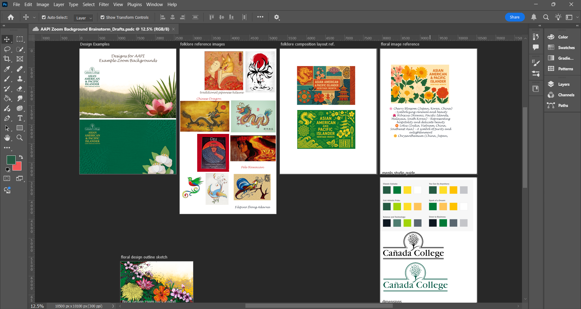Select the Rectangle shape tool
Viewport: 581px width, 309px height.
[20, 128]
